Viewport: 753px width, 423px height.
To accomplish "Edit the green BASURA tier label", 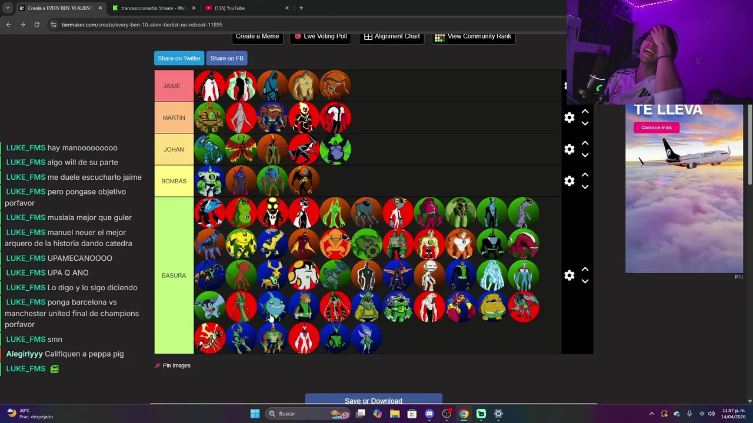I will click(174, 276).
